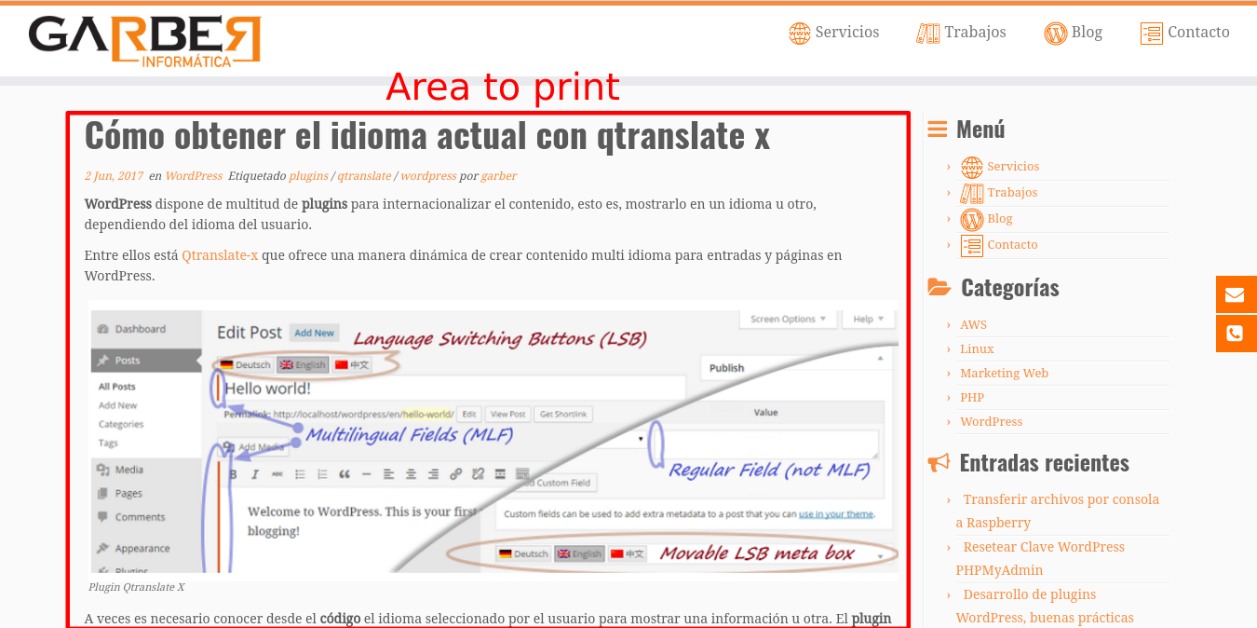Click the wordpress tag link in post meta
Screen dimensions: 1257x628
pos(428,176)
